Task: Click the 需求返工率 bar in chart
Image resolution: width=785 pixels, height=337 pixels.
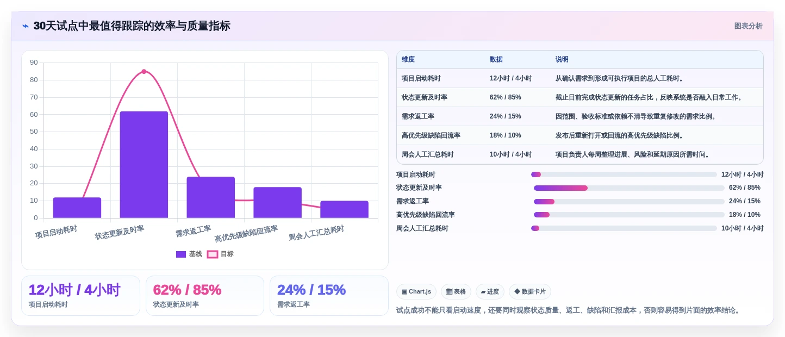Action: click(x=211, y=197)
